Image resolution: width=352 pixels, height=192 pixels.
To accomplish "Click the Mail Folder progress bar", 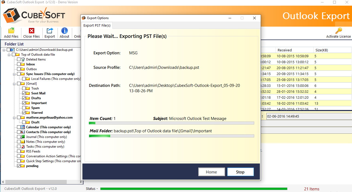I will (172, 136).
